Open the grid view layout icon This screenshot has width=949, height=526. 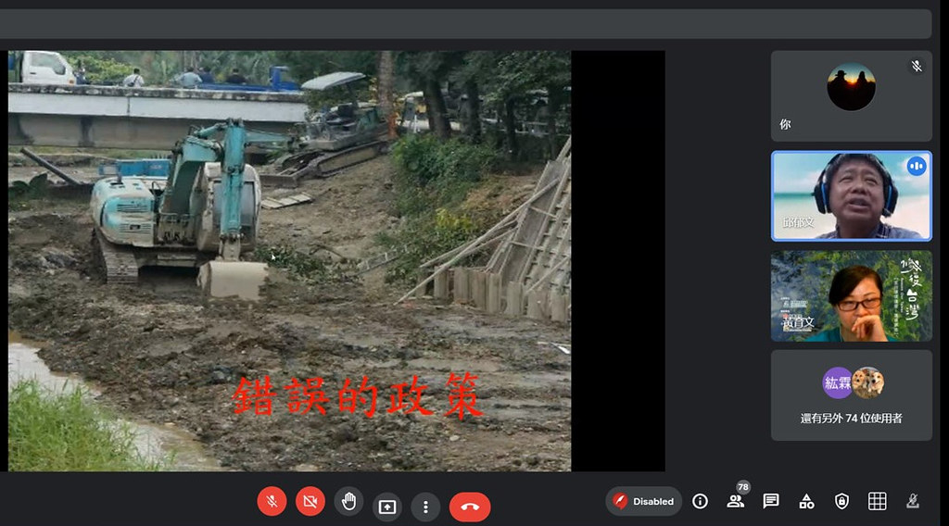pyautogui.click(x=877, y=501)
